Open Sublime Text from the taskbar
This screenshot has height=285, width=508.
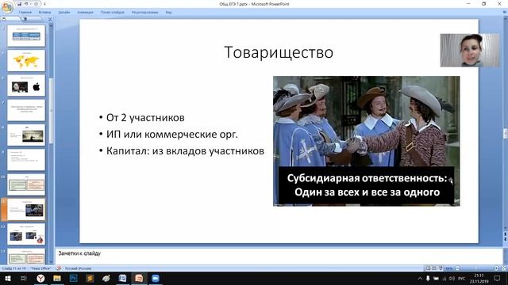pyautogui.click(x=90, y=278)
